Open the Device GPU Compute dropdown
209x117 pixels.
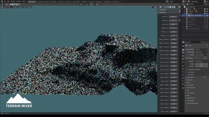(x=201, y=55)
